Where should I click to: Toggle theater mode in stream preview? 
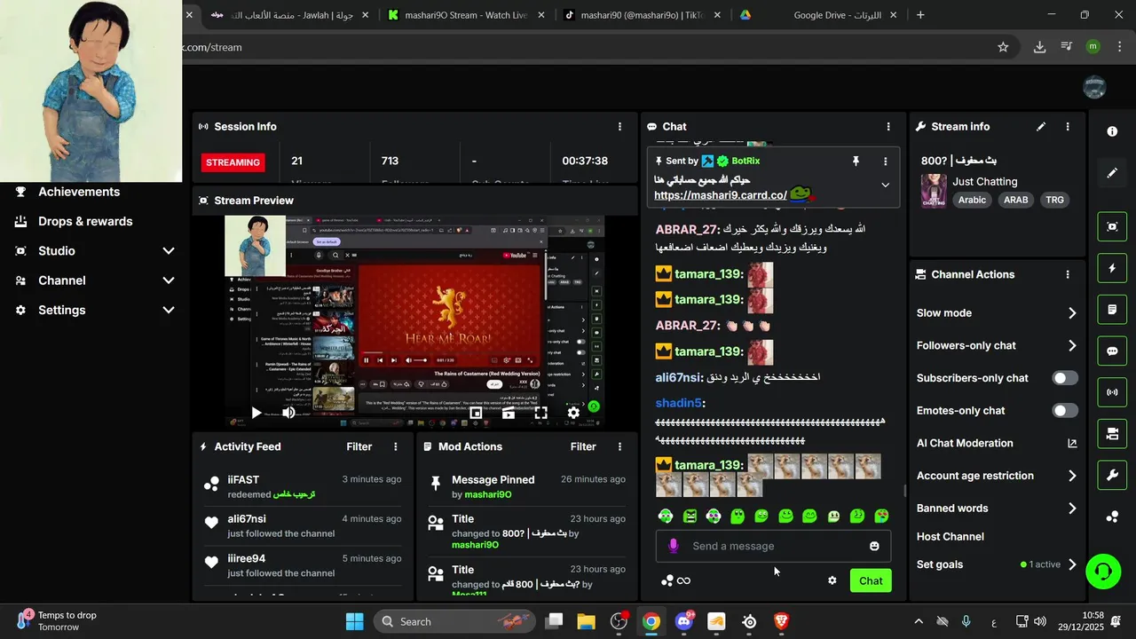[x=509, y=413]
